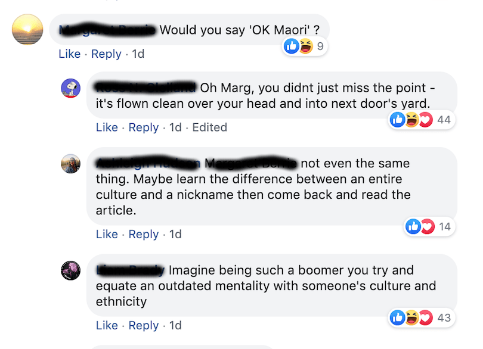
Task: Like the 'Oh Marg' comment
Action: click(107, 127)
